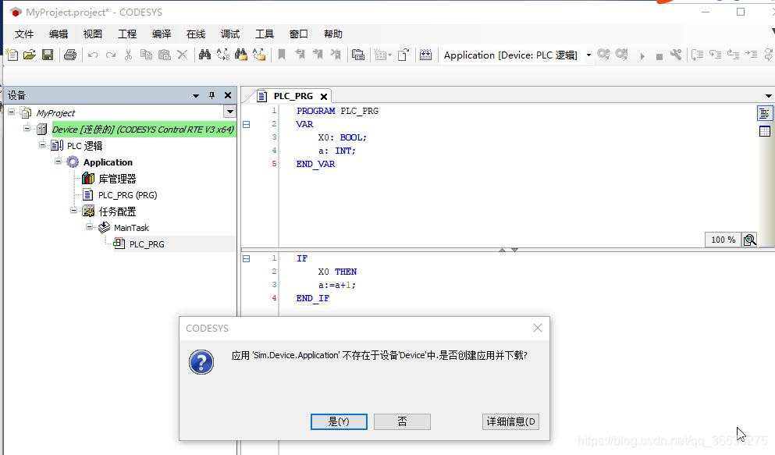775x455 pixels.
Task: Open the add object dropdown arrow
Action: [390, 55]
